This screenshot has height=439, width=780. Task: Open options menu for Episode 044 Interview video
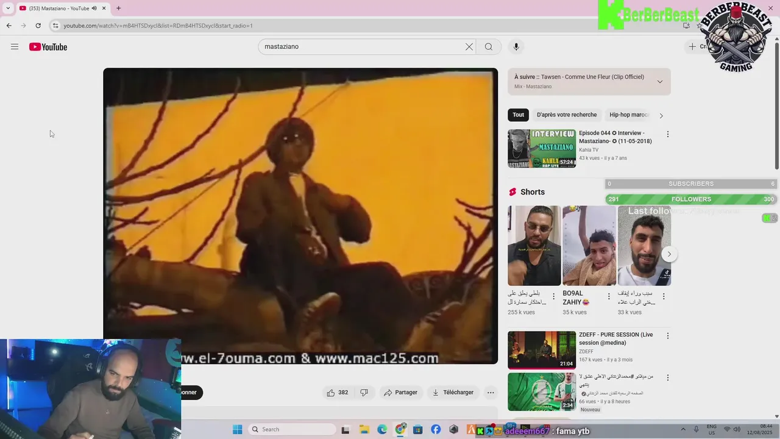667,134
